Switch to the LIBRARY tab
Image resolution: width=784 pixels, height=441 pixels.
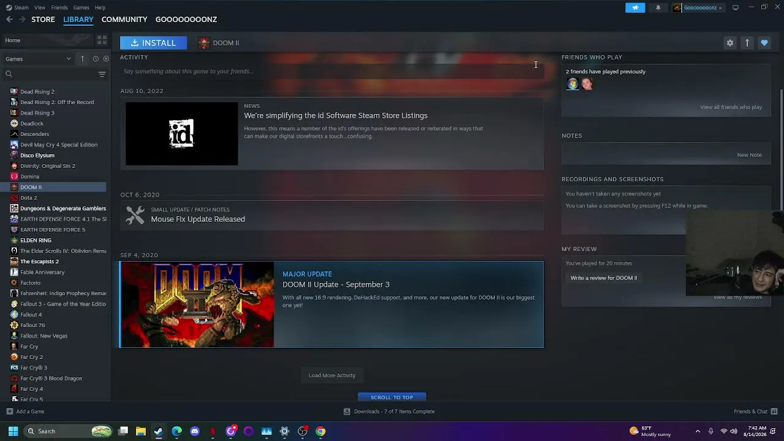click(x=78, y=20)
